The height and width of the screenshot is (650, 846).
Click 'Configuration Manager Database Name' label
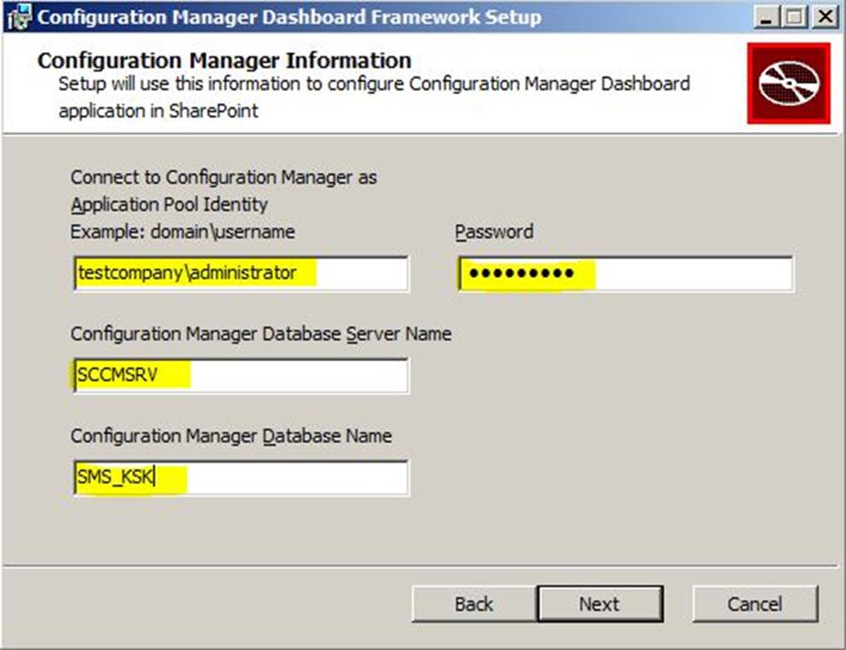[231, 436]
